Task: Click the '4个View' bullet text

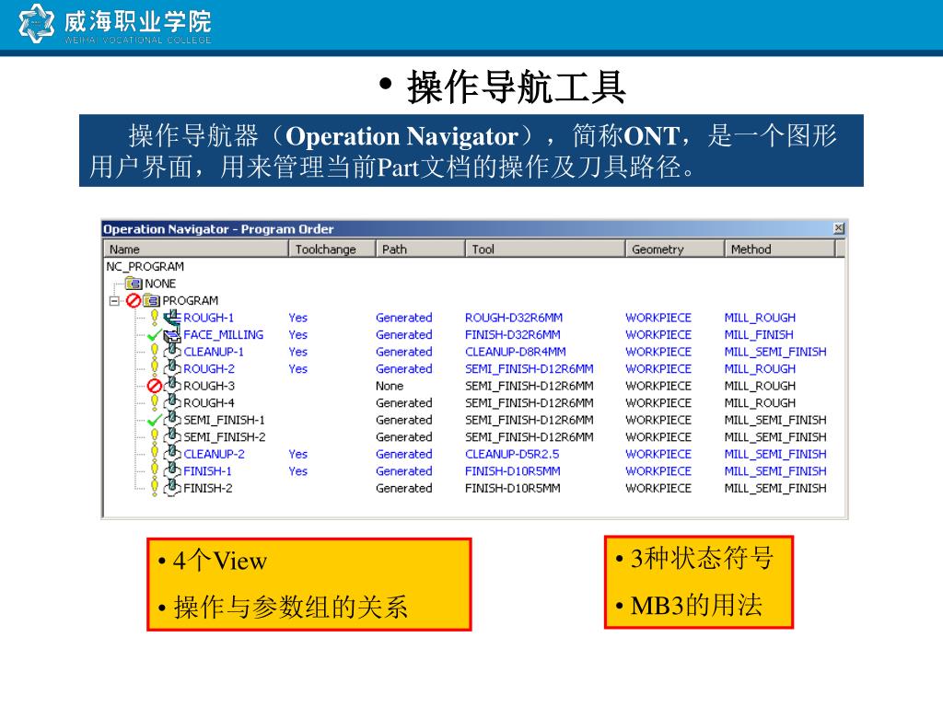Action: tap(219, 561)
